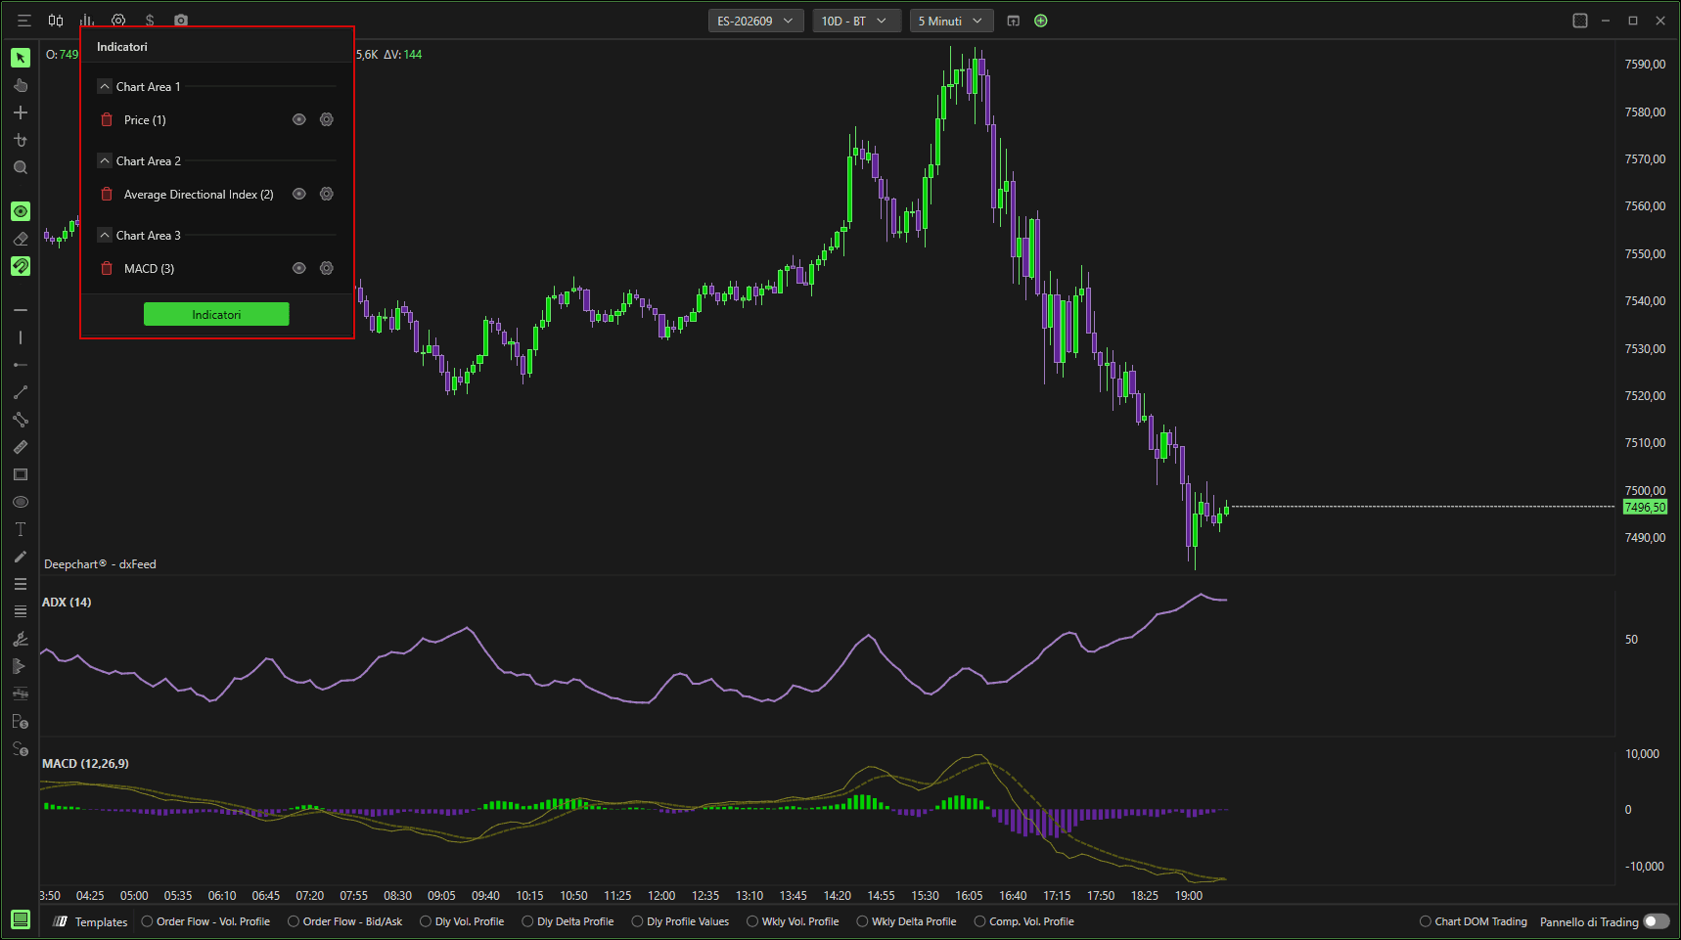The width and height of the screenshot is (1681, 940).
Task: Click the window layout icon beside timeframe
Action: [1014, 21]
